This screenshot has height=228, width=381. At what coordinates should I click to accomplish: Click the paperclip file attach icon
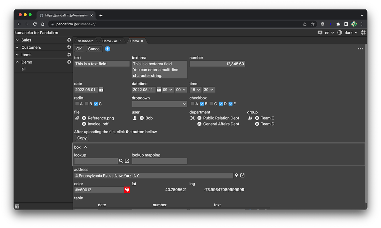point(77,118)
